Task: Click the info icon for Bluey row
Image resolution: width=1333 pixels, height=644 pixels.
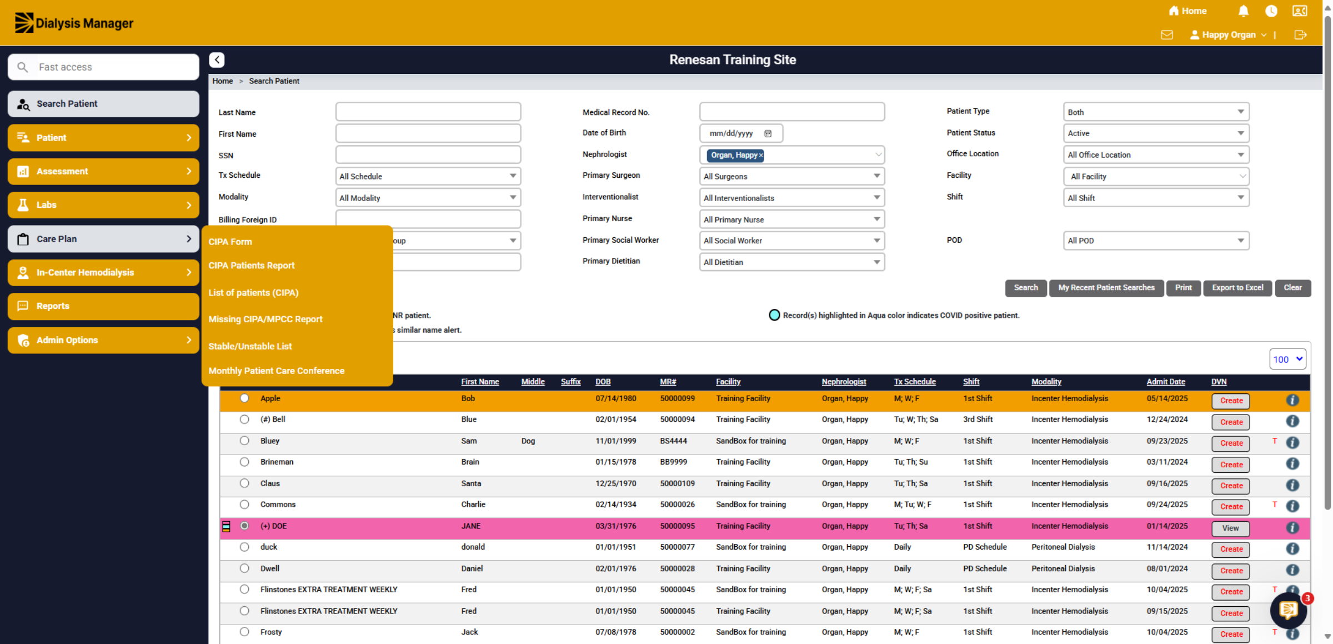Action: coord(1292,443)
